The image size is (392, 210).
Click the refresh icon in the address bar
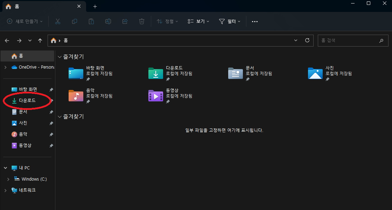coord(307,40)
